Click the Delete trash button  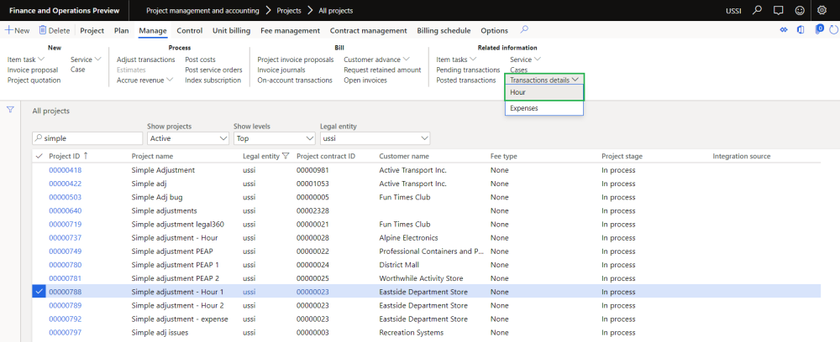(x=54, y=30)
